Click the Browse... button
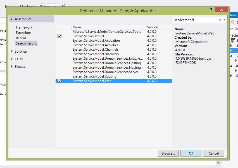The height and width of the screenshot is (168, 238). pos(168,153)
